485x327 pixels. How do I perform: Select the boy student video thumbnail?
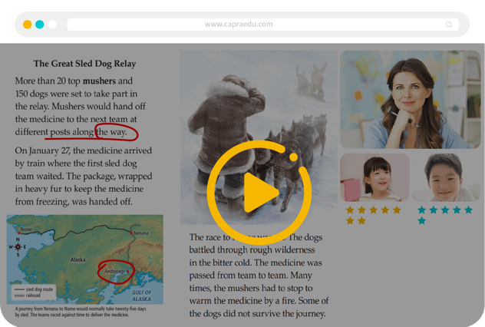(x=446, y=177)
